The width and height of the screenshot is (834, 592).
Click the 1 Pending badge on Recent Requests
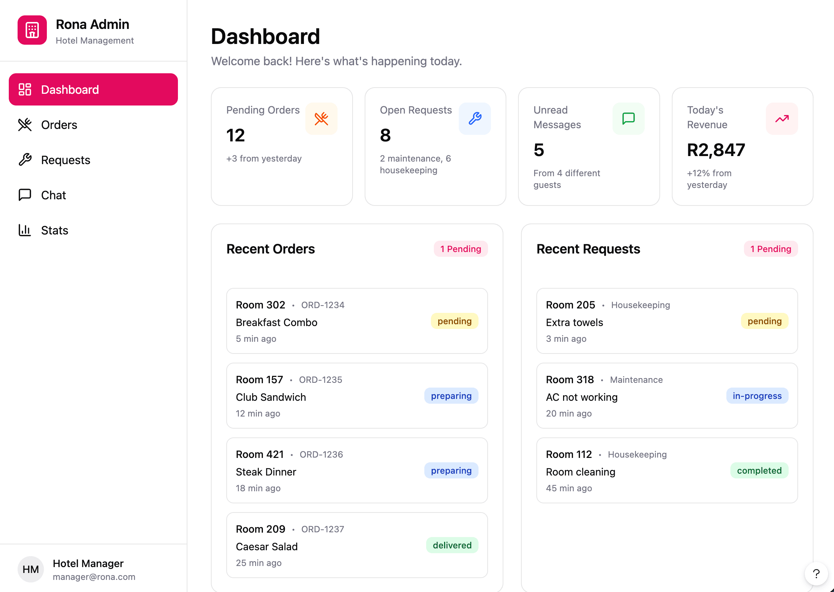pyautogui.click(x=771, y=249)
